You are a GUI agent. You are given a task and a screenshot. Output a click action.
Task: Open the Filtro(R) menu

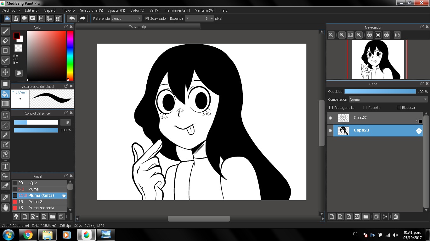[x=68, y=10]
